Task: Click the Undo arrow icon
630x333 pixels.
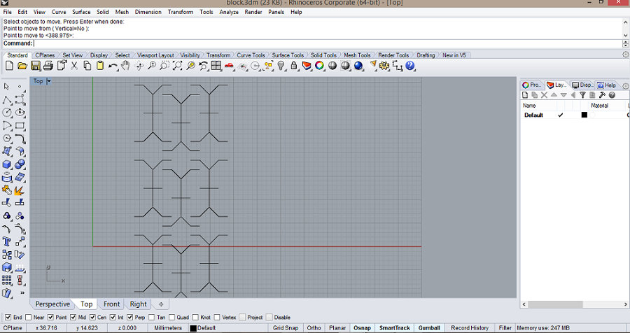Action: (113, 66)
